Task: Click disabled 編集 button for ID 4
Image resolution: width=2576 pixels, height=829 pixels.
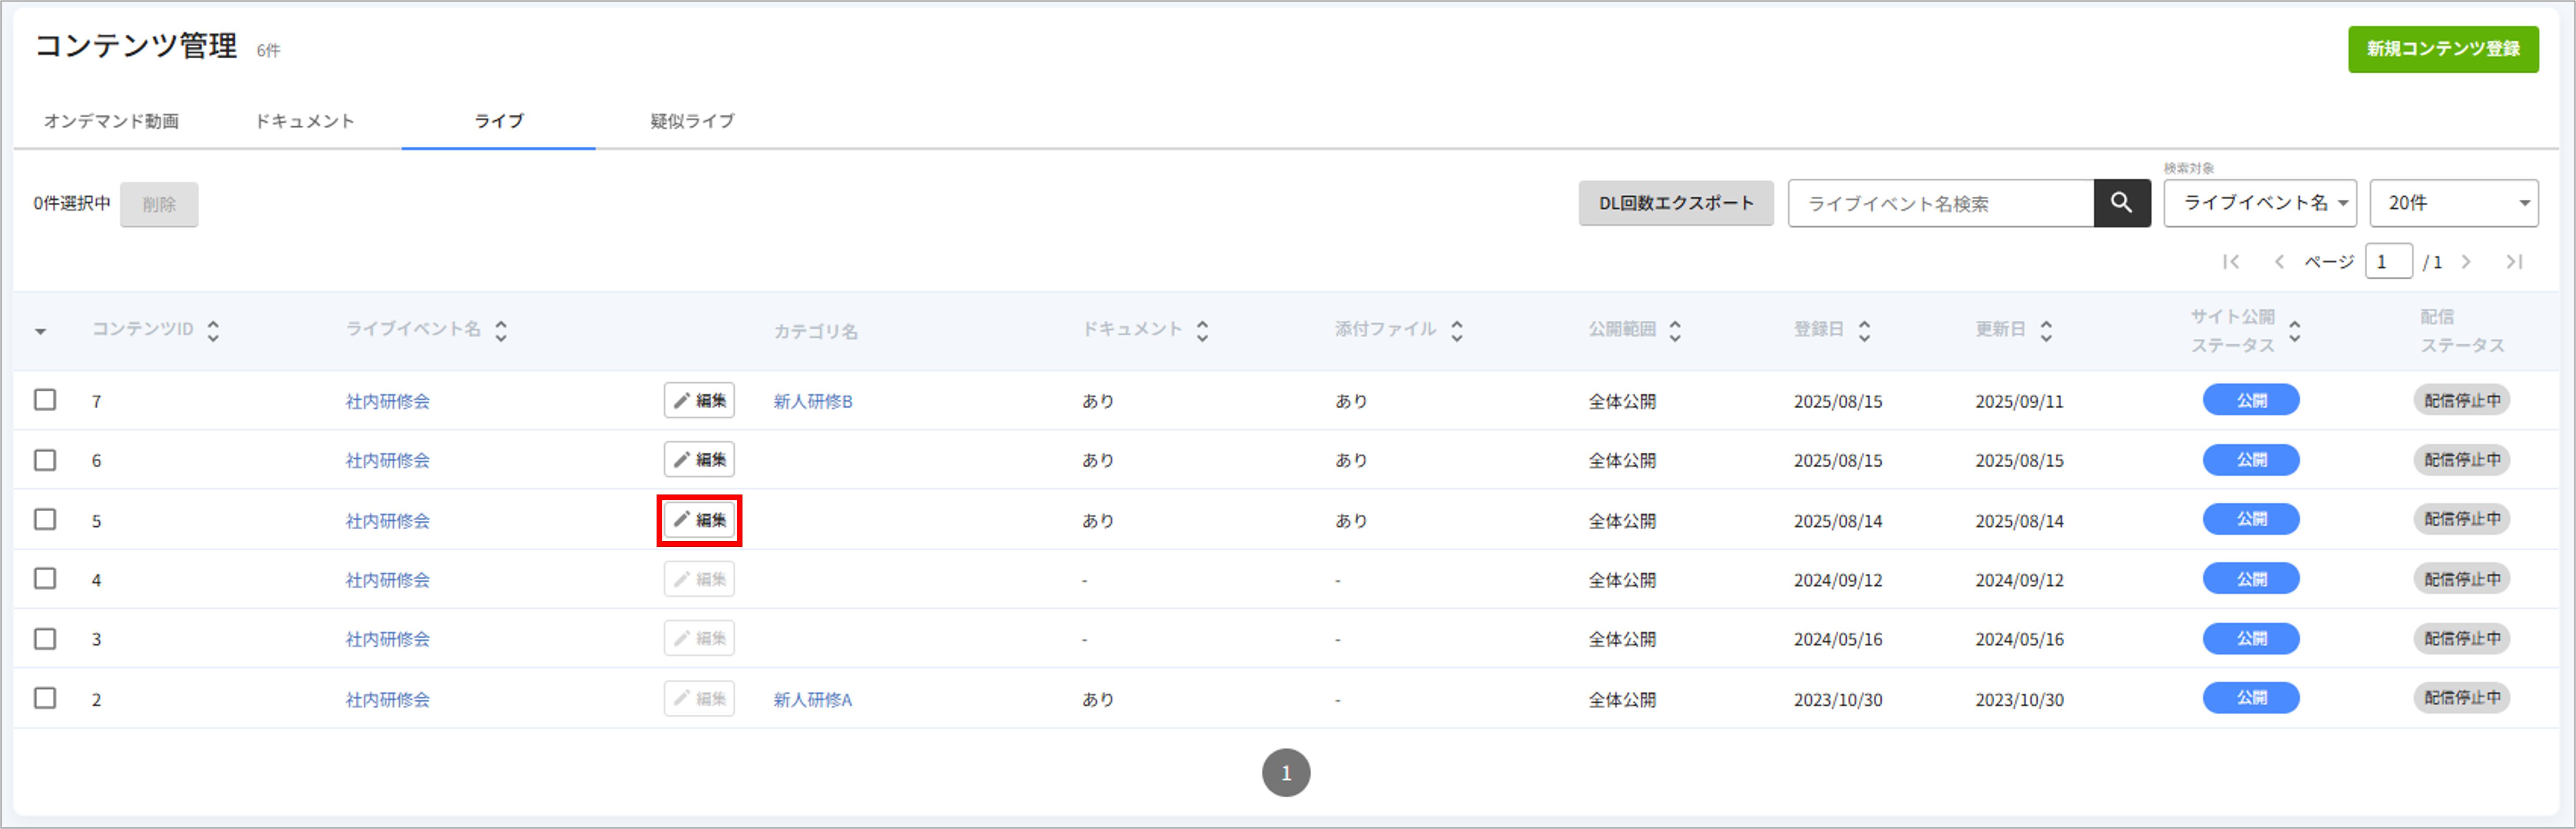Action: (x=699, y=579)
